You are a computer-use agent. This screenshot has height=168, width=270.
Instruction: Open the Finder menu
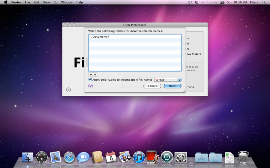(x=16, y=2)
